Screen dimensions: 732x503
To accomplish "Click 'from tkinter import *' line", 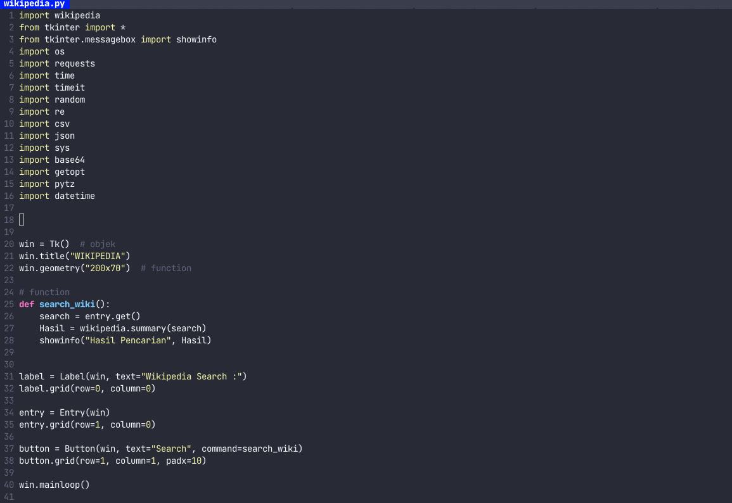I will (x=72, y=27).
